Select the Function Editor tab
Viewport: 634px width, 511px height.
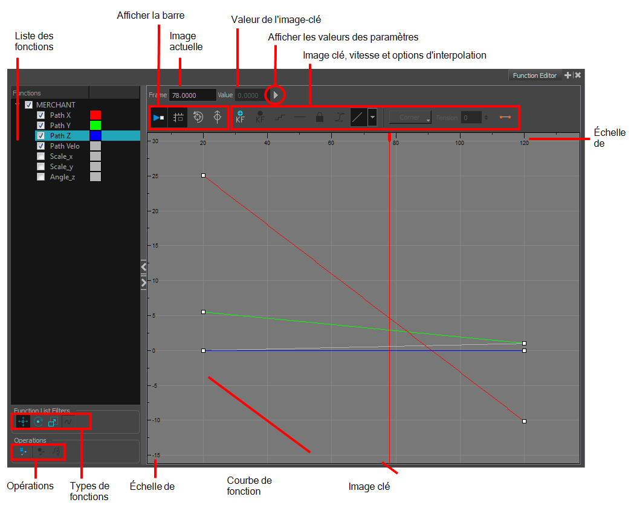point(534,76)
